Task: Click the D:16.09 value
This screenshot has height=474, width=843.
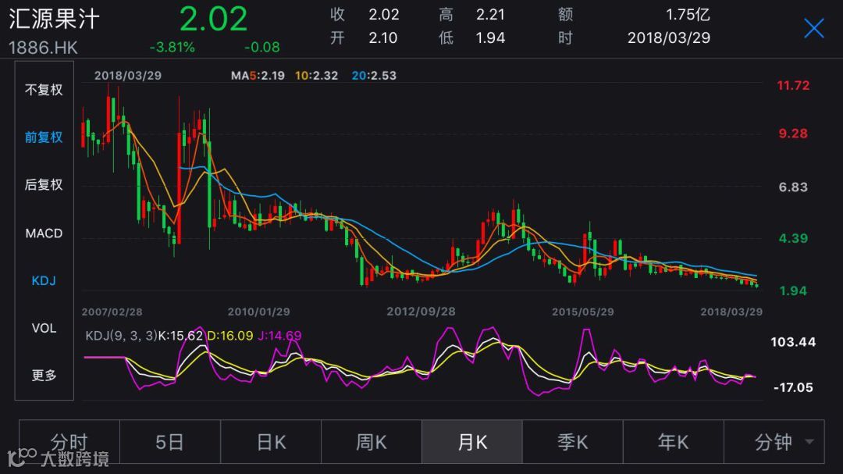Action: pyautogui.click(x=229, y=336)
